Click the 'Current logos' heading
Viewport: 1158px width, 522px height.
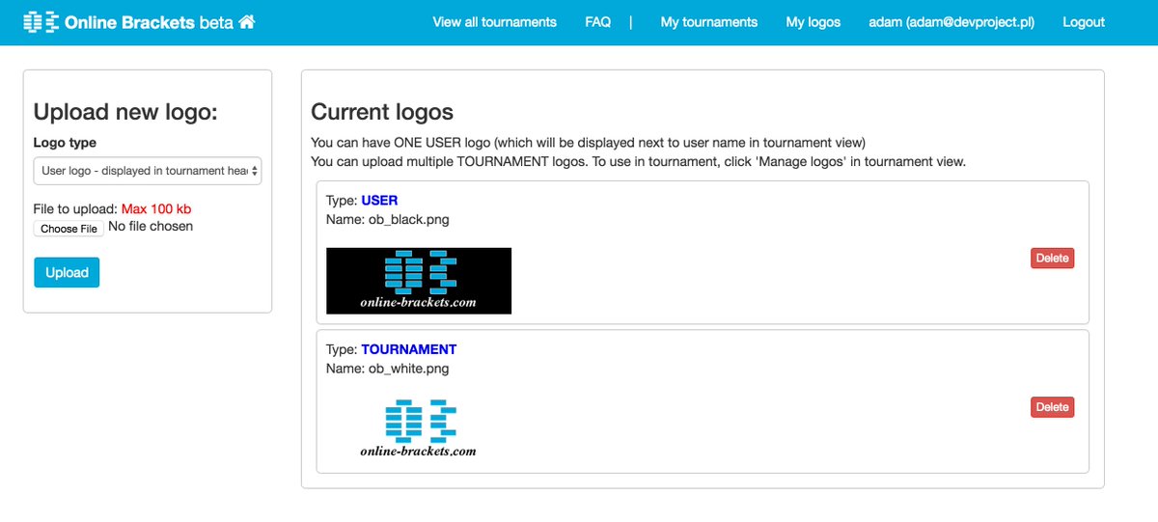[382, 112]
